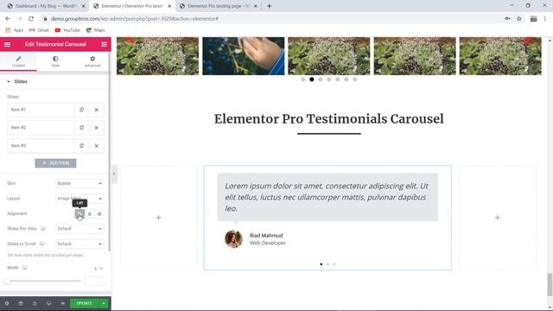Open a new browser tab
Image resolution: width=553 pixels, height=311 pixels.
pyautogui.click(x=269, y=6)
